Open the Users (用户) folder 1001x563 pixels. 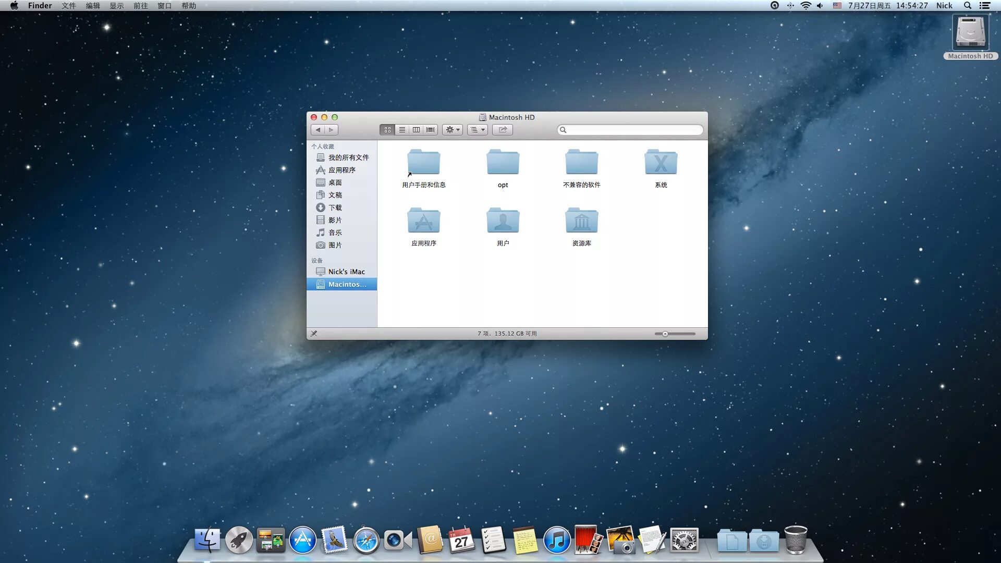tap(503, 221)
